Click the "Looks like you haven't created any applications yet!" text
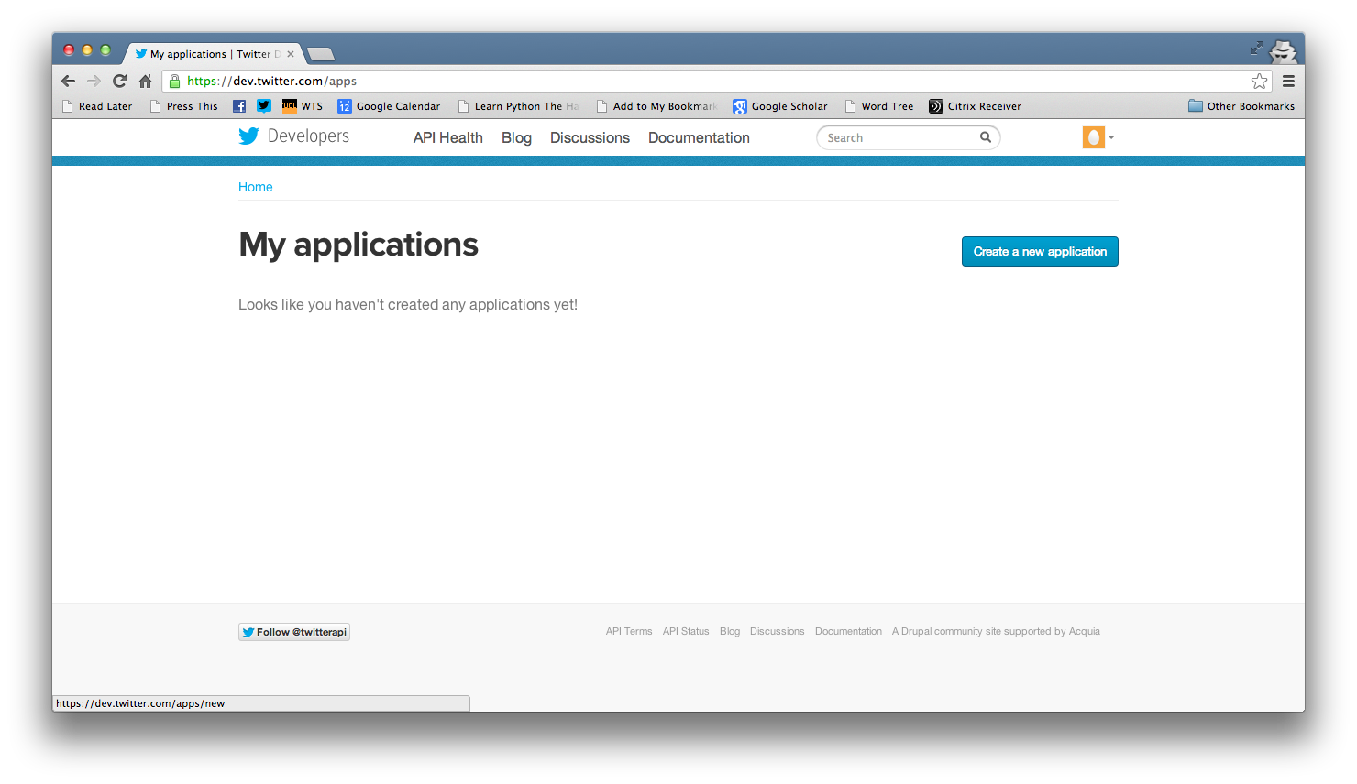The image size is (1357, 784). (408, 305)
